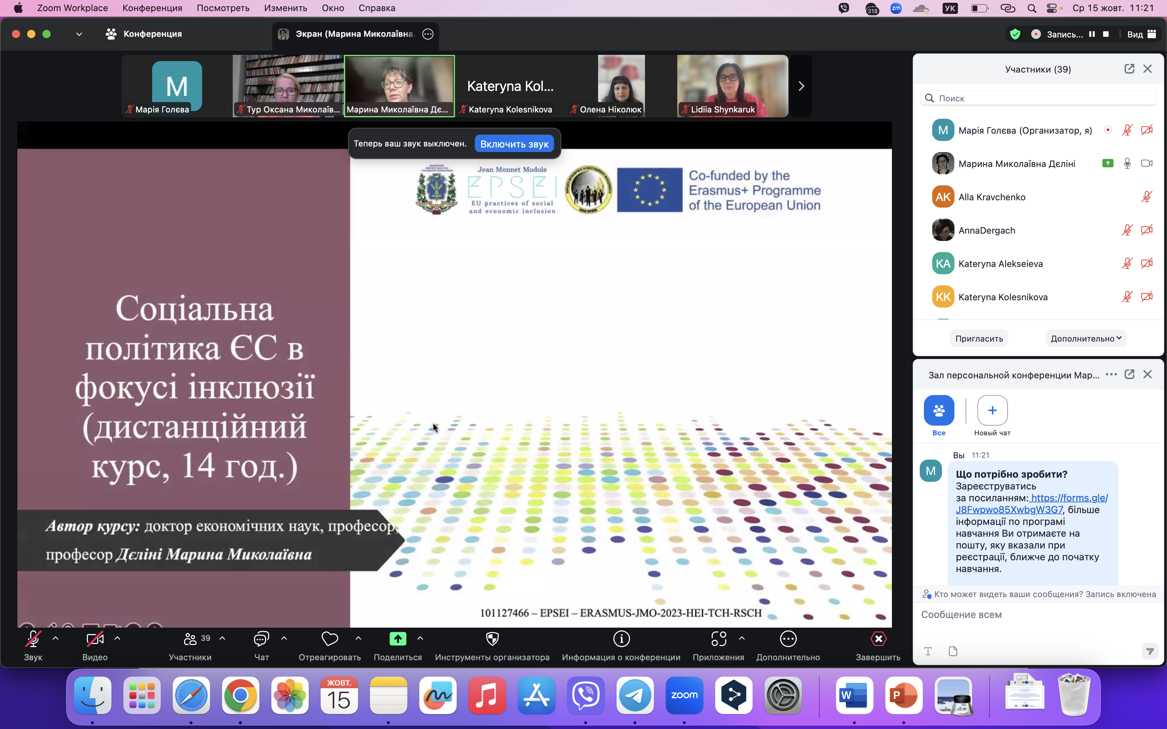This screenshot has height=729, width=1167.
Task: Click the Включить звук button
Action: [514, 144]
